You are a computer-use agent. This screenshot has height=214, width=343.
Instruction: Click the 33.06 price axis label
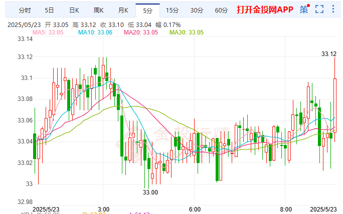tap(25, 120)
